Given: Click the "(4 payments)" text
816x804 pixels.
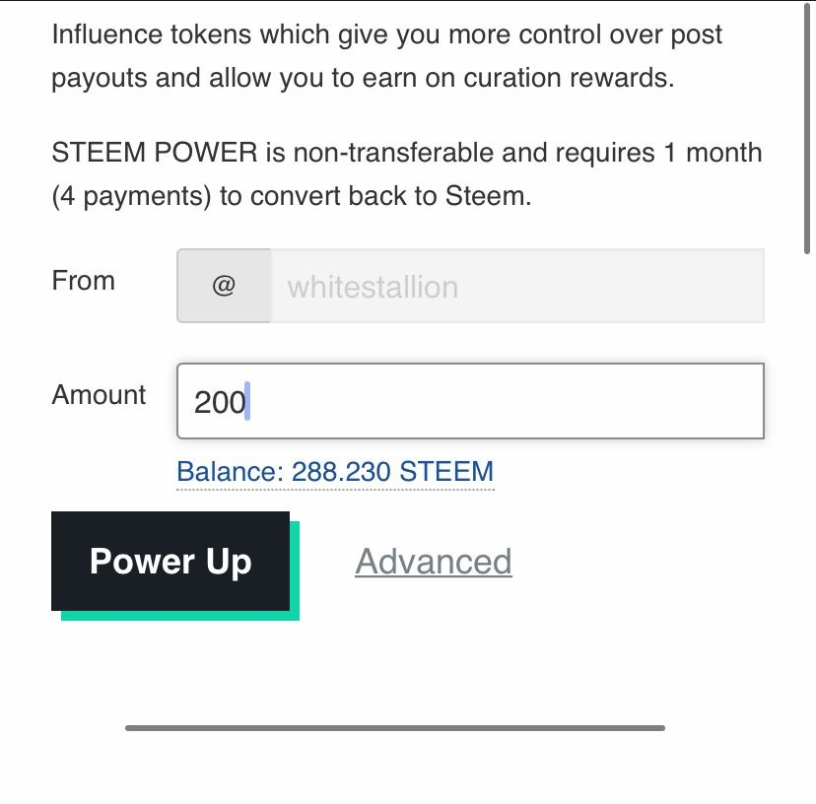Looking at the screenshot, I should tap(131, 196).
